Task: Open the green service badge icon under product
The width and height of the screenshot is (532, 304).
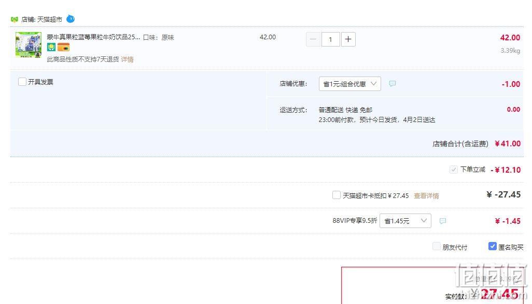Action: (51, 47)
